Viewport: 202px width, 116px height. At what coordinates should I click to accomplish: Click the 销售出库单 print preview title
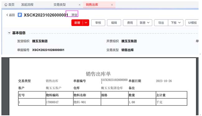coord(98,74)
